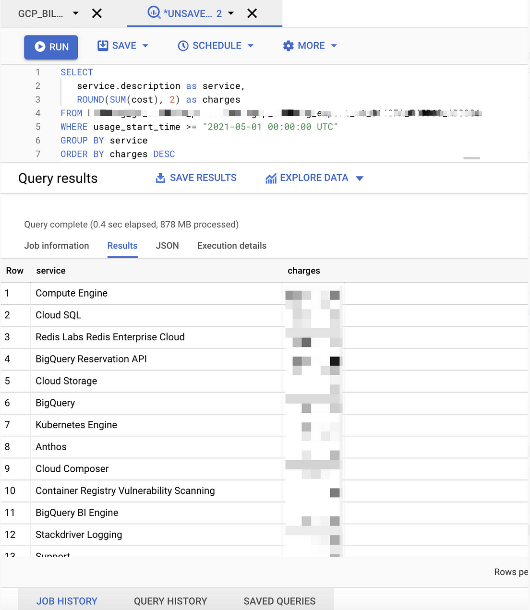
Task: Click the play icon inside RUN button
Action: pyautogui.click(x=40, y=47)
